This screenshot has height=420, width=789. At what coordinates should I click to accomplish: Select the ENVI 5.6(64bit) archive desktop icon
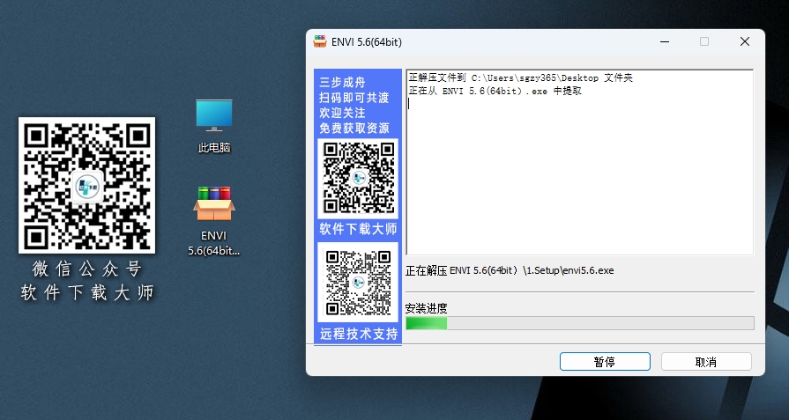214,221
